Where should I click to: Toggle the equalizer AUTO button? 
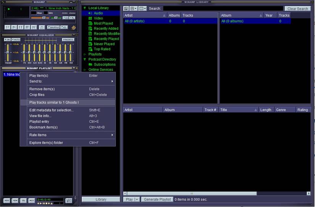pos(16,40)
